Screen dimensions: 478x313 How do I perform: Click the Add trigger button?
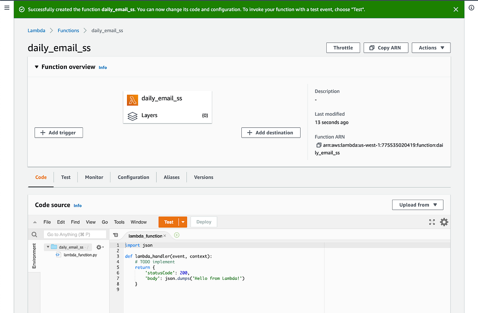pyautogui.click(x=59, y=132)
